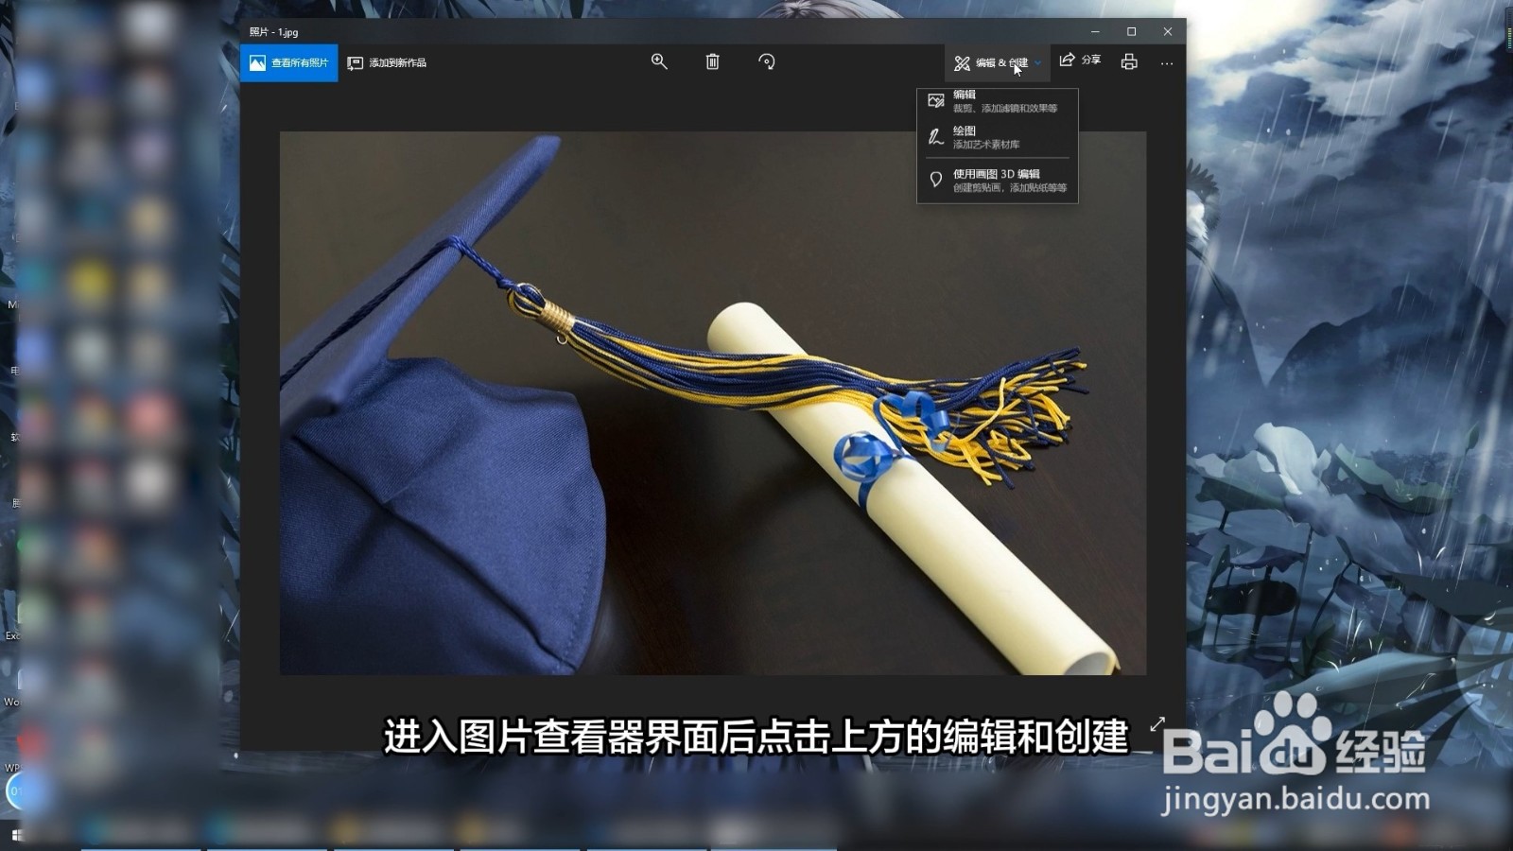Delete the photo using the trash icon
The height and width of the screenshot is (851, 1513).
tap(712, 61)
